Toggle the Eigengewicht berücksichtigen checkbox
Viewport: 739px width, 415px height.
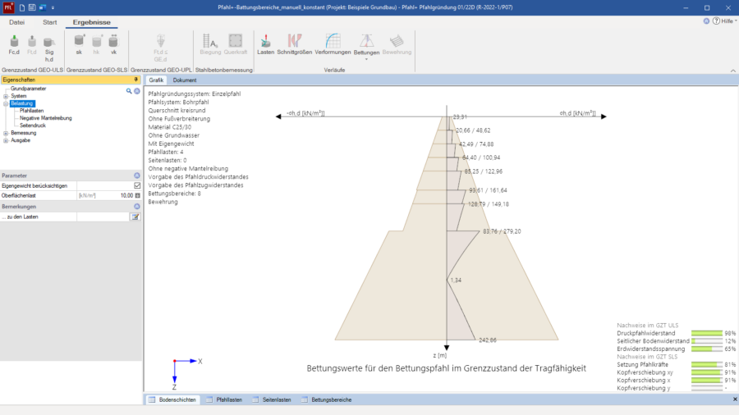click(137, 185)
